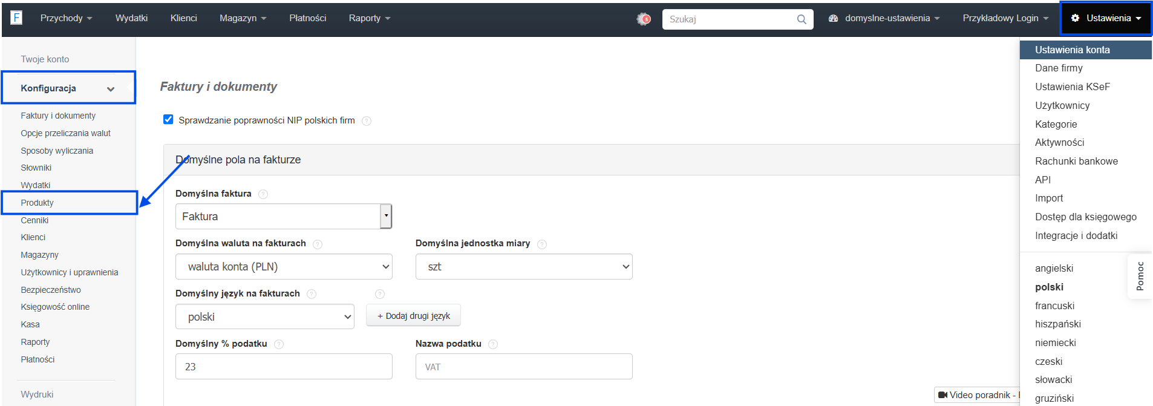Open Magazyny sidebar link
This screenshot has width=1153, height=406.
(x=39, y=255)
